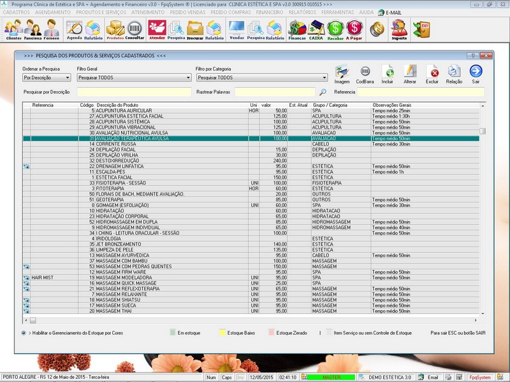Click the vertical scrollbar thumb of the list
This screenshot has width=510, height=382.
coord(483,131)
